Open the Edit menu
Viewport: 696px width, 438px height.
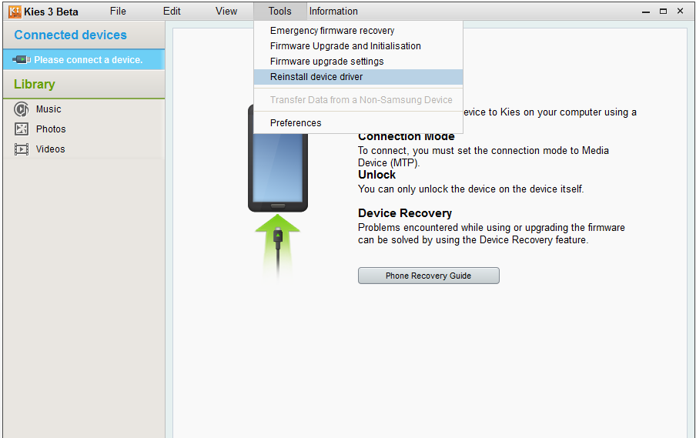tap(172, 11)
